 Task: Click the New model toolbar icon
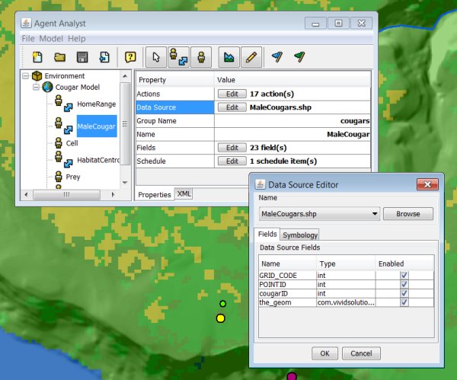pos(37,57)
